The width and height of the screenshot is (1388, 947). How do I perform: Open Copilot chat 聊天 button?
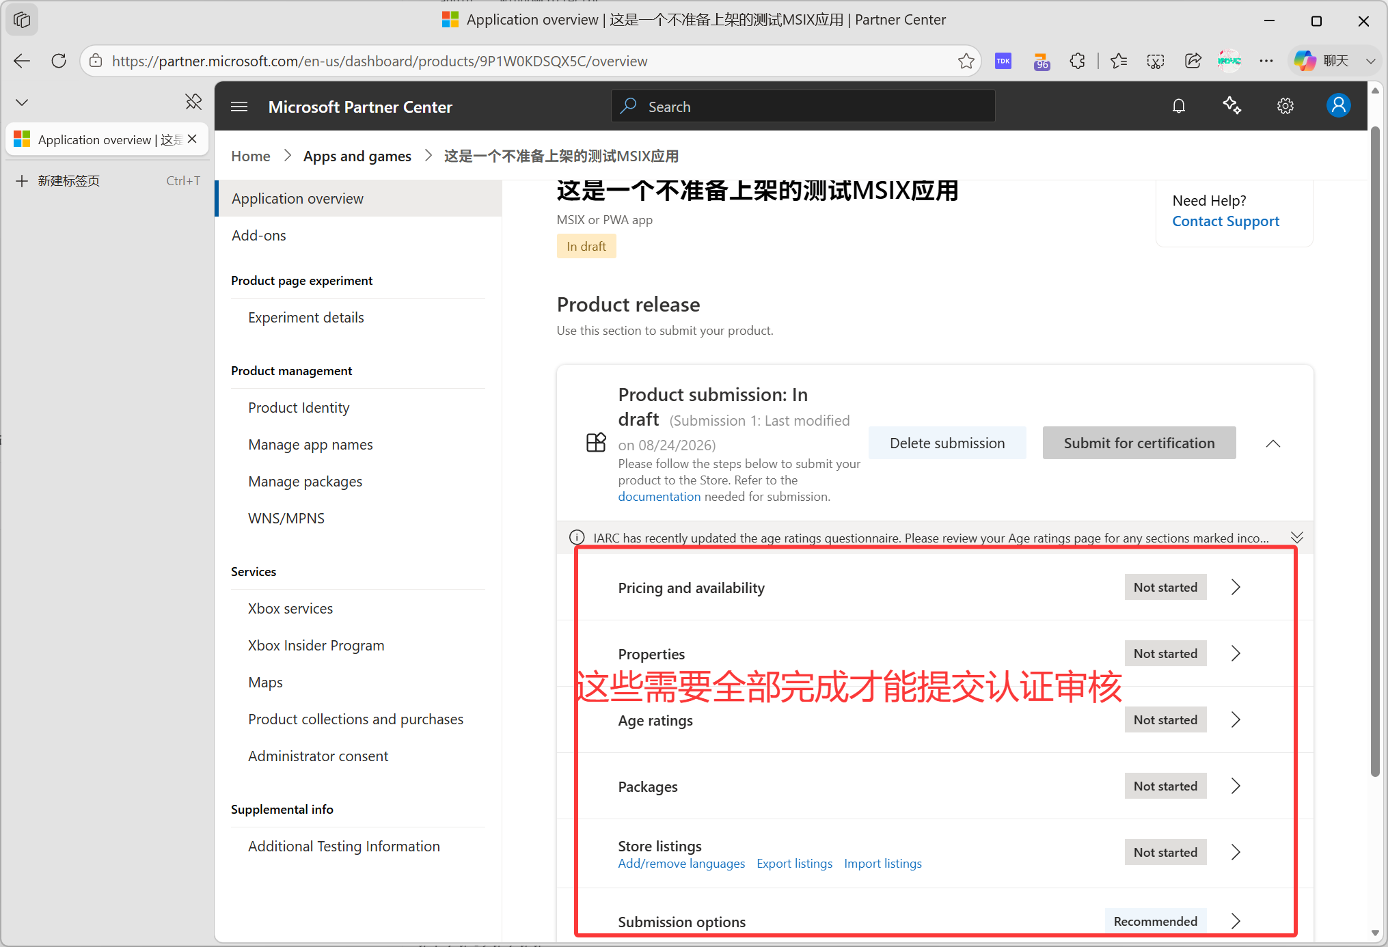coord(1322,61)
